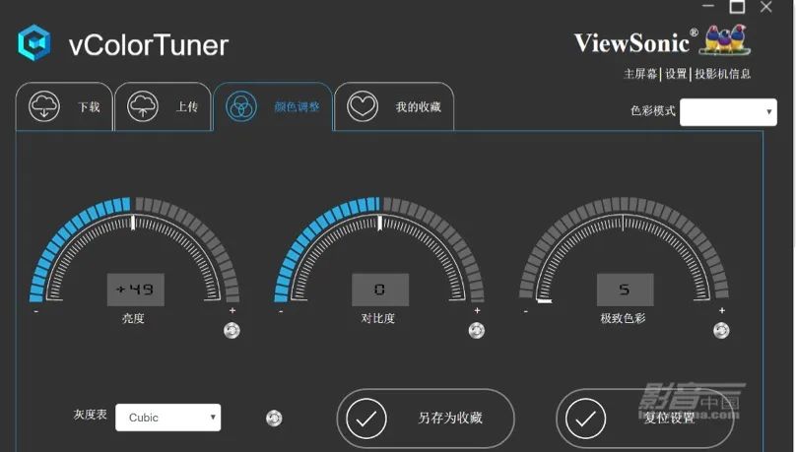Open the 投影机信息 link

pos(722,74)
